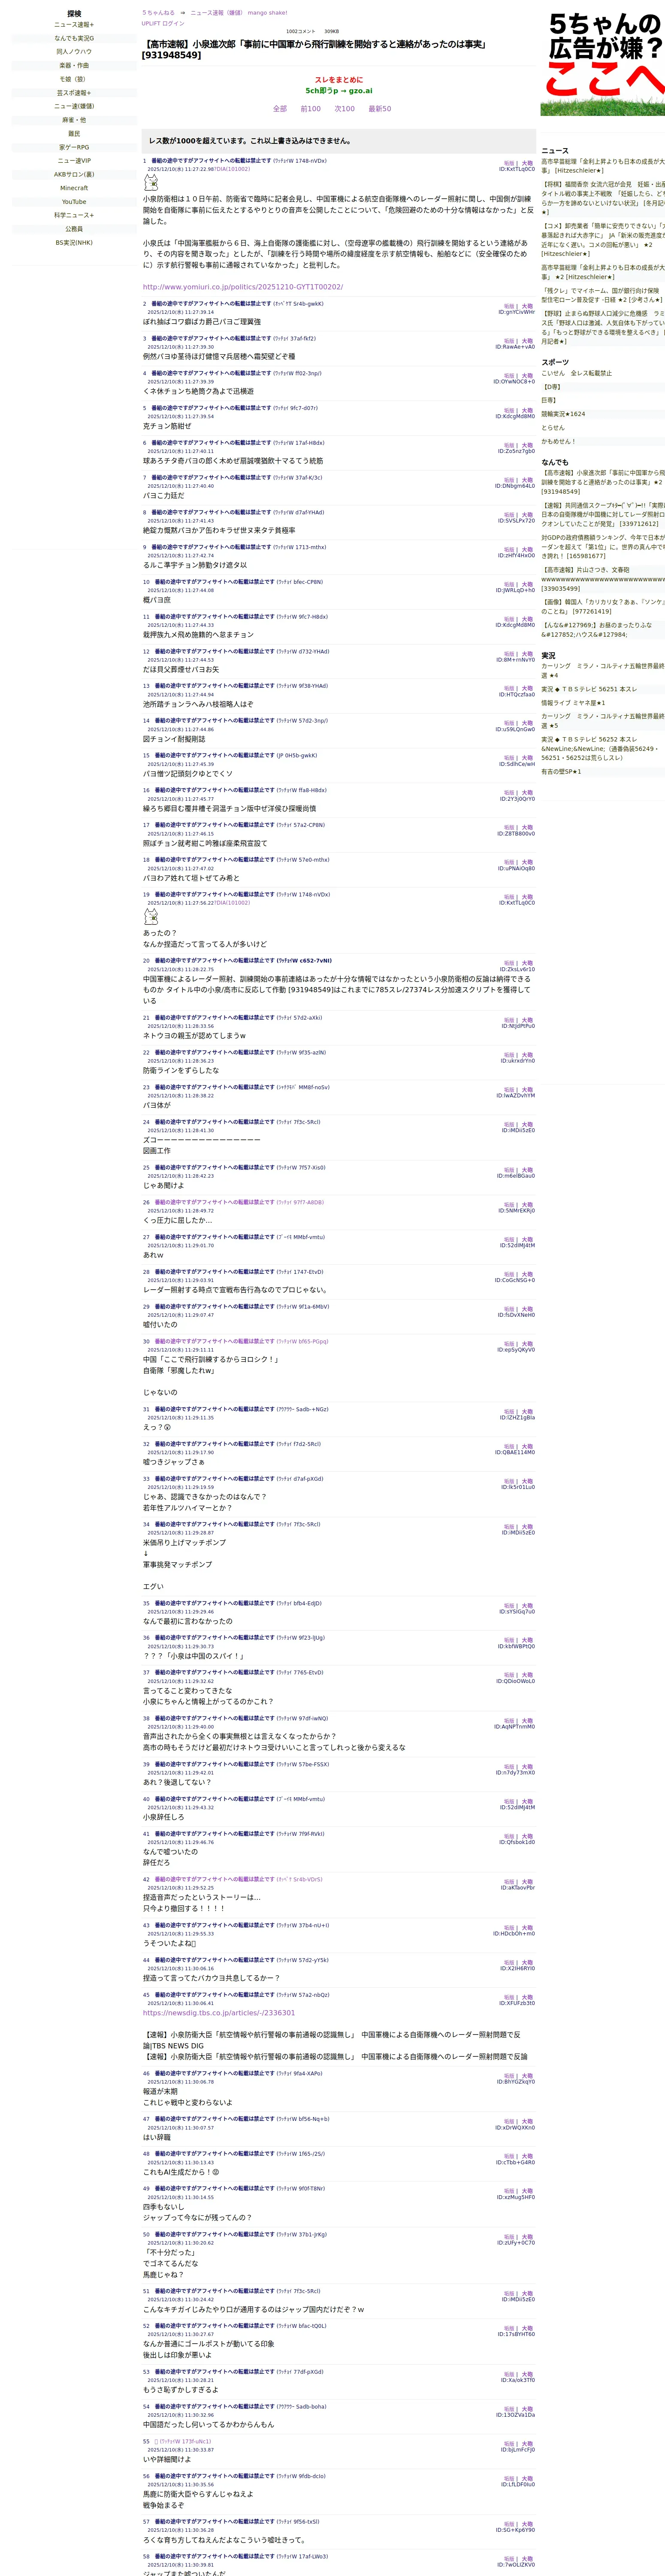Open 麻雀・他 board link

(74, 120)
